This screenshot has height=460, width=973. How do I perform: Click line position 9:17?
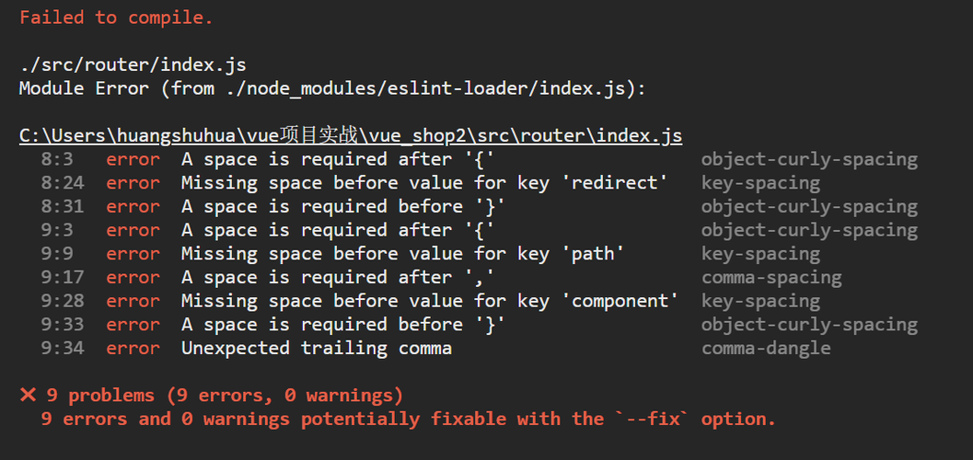coord(63,277)
